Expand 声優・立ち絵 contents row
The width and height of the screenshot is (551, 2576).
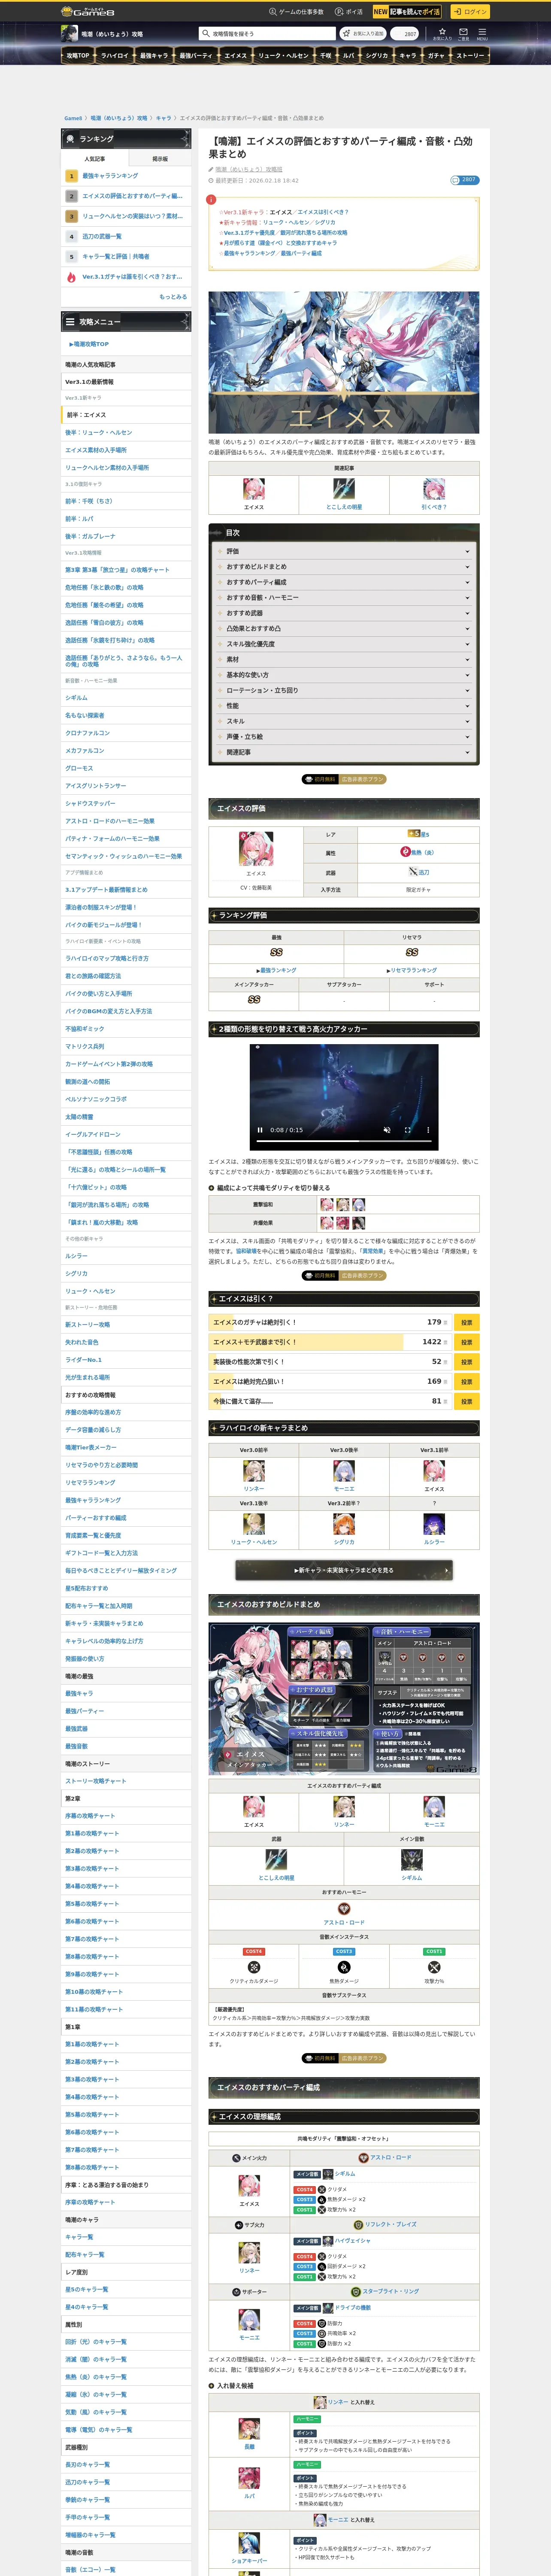344,737
